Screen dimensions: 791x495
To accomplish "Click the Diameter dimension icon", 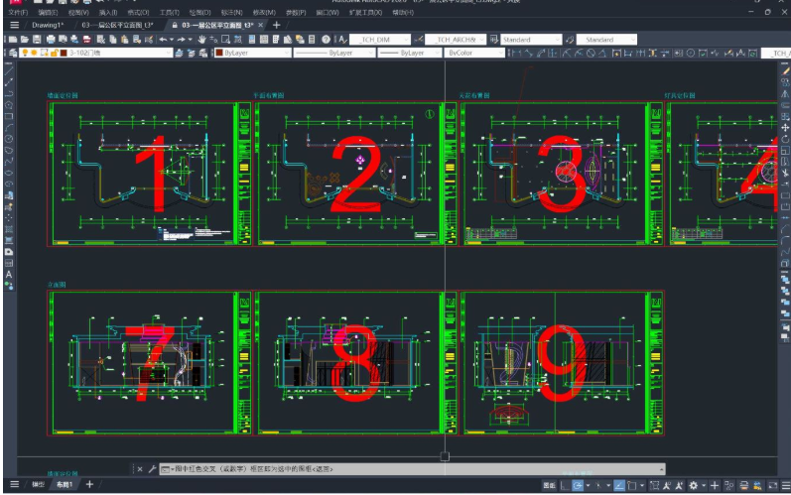I will (x=591, y=53).
